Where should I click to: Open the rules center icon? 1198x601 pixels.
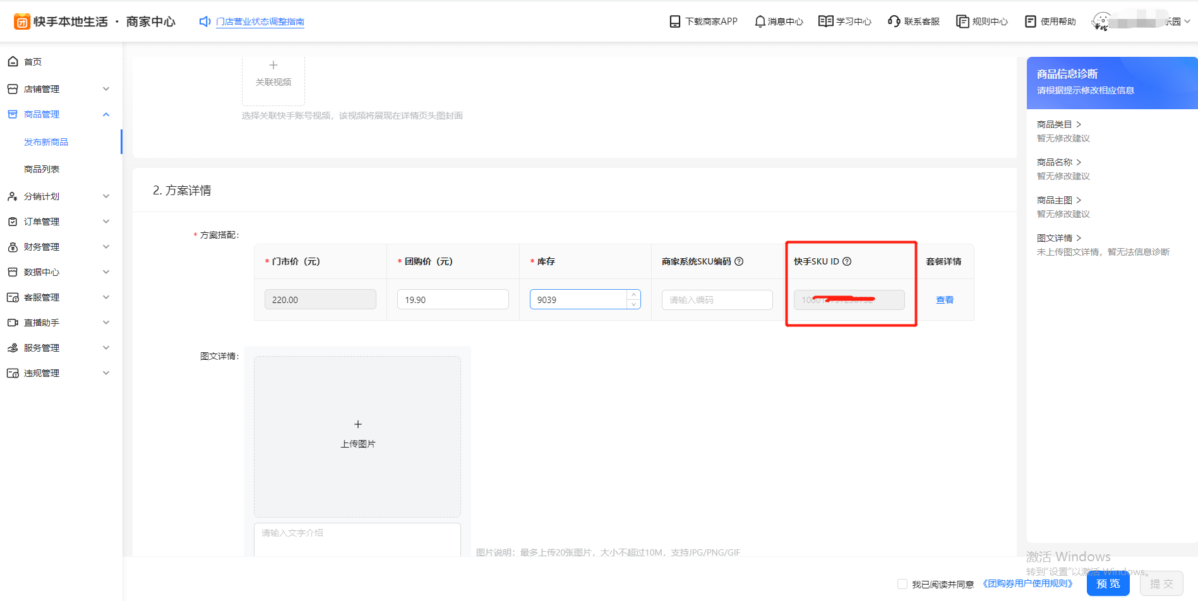coord(962,21)
